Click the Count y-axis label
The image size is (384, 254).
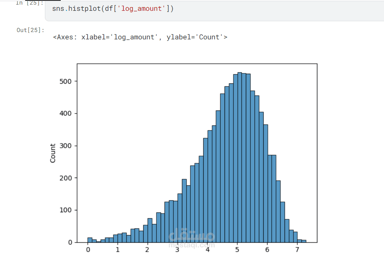tap(53, 153)
